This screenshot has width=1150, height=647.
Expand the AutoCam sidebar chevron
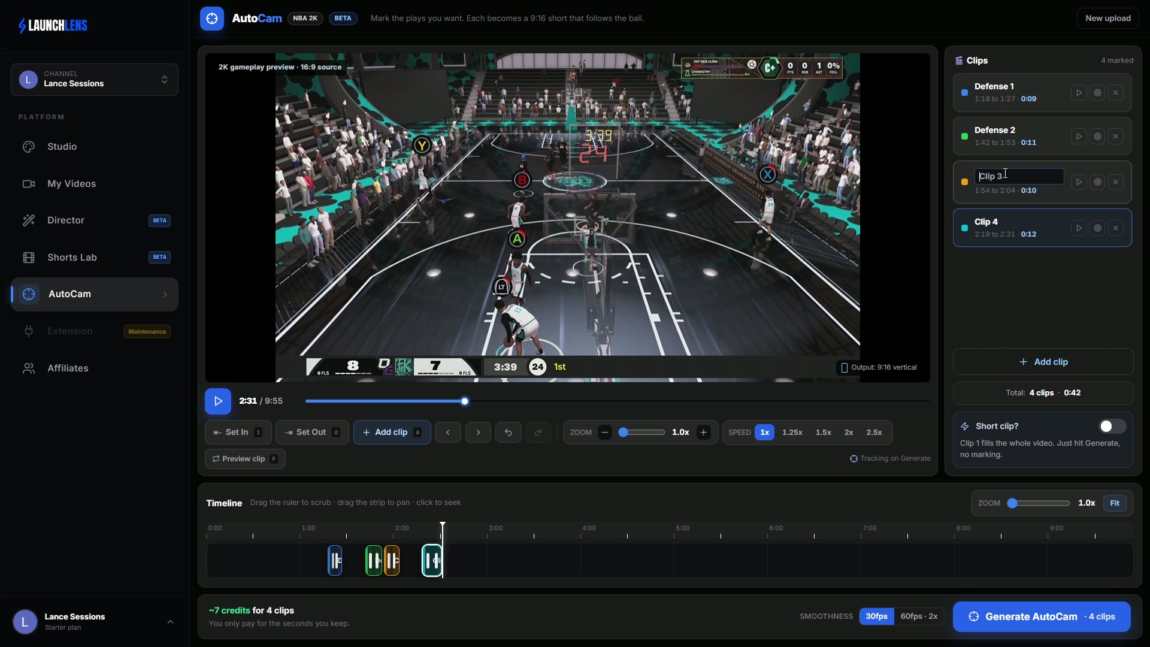pos(165,295)
